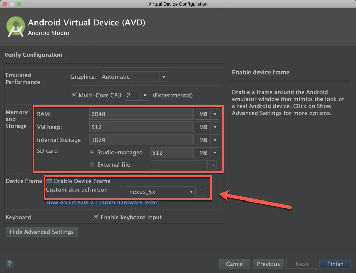The width and height of the screenshot is (356, 273).
Task: Toggle the Multi-Core CPU checkbox
Action: 74,95
